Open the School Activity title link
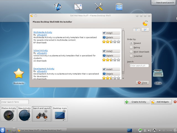This screenshot has width=177, height=133. [41, 50]
